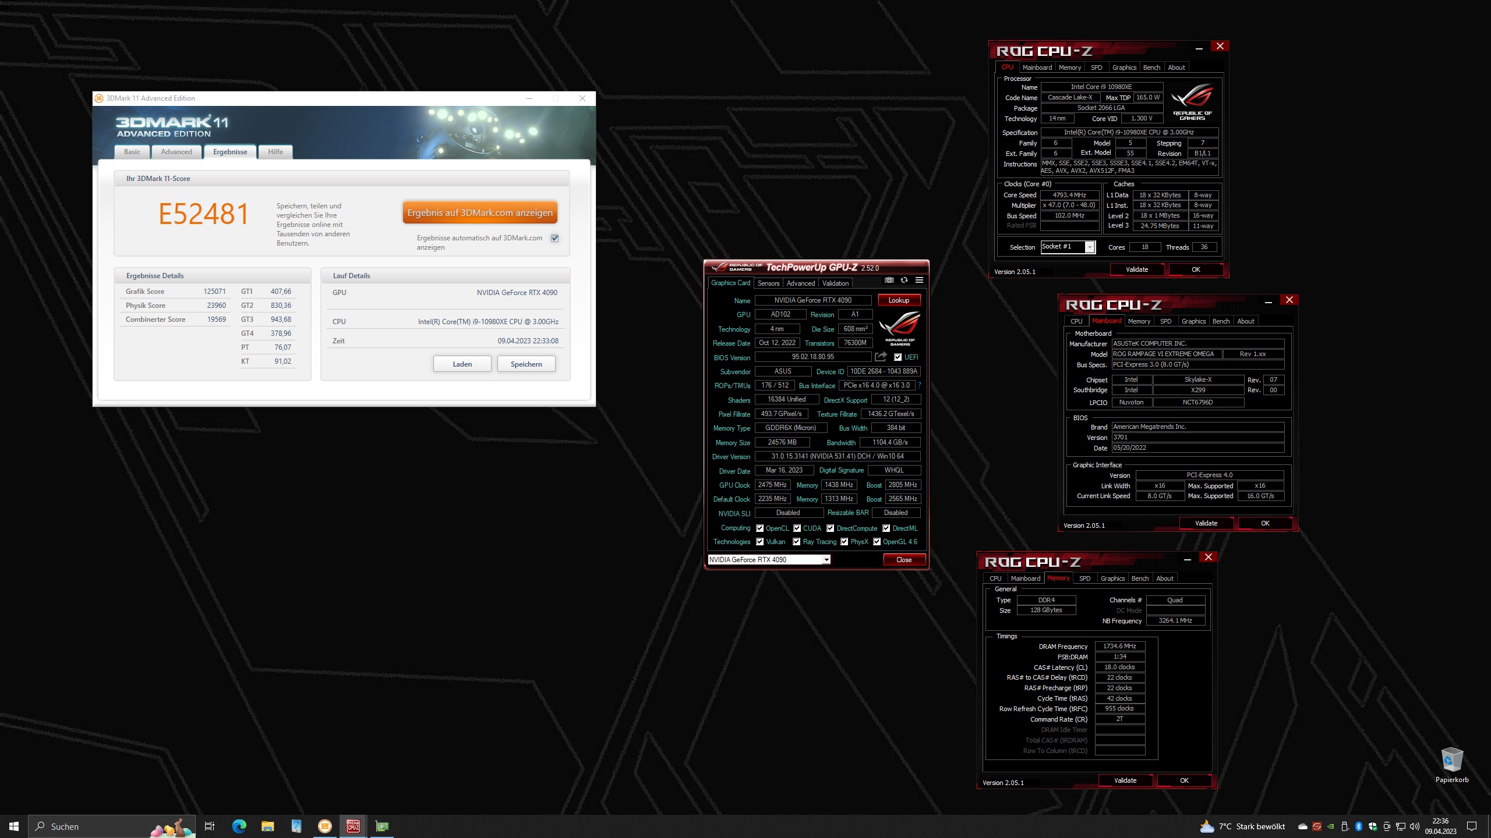Screen dimensions: 1491x838
Task: Open Task View from the taskbar
Action: click(x=210, y=826)
